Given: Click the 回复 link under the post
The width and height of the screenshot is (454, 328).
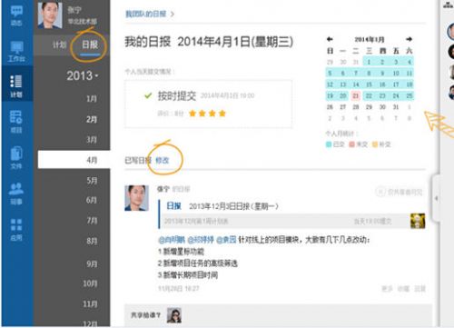Looking at the screenshot, I should click(x=419, y=289).
